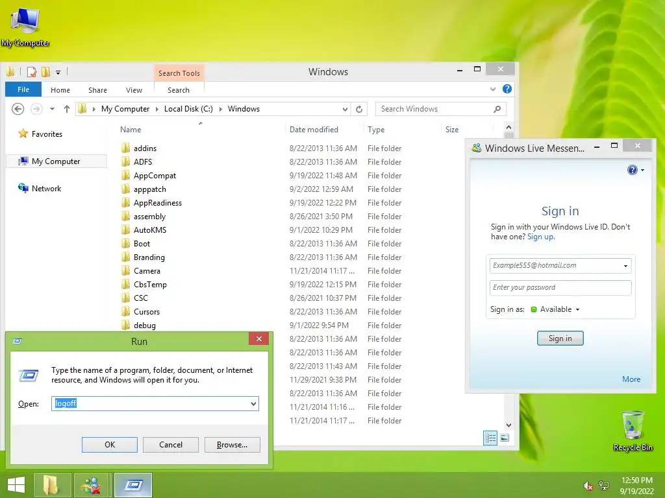The height and width of the screenshot is (498, 665).
Task: Select the Search Tools contextual tab
Action: tap(179, 73)
